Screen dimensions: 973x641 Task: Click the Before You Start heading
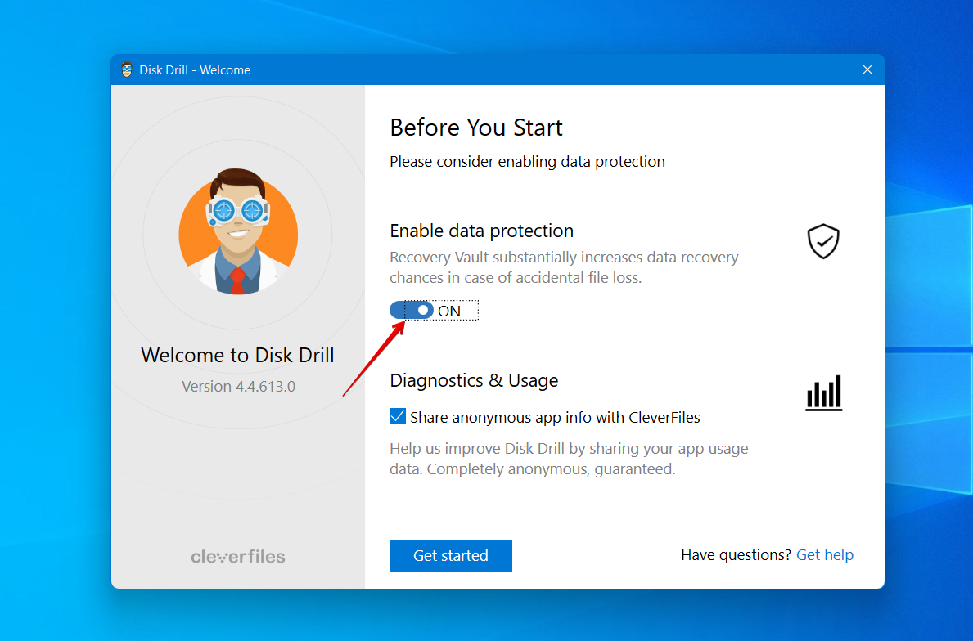(476, 128)
